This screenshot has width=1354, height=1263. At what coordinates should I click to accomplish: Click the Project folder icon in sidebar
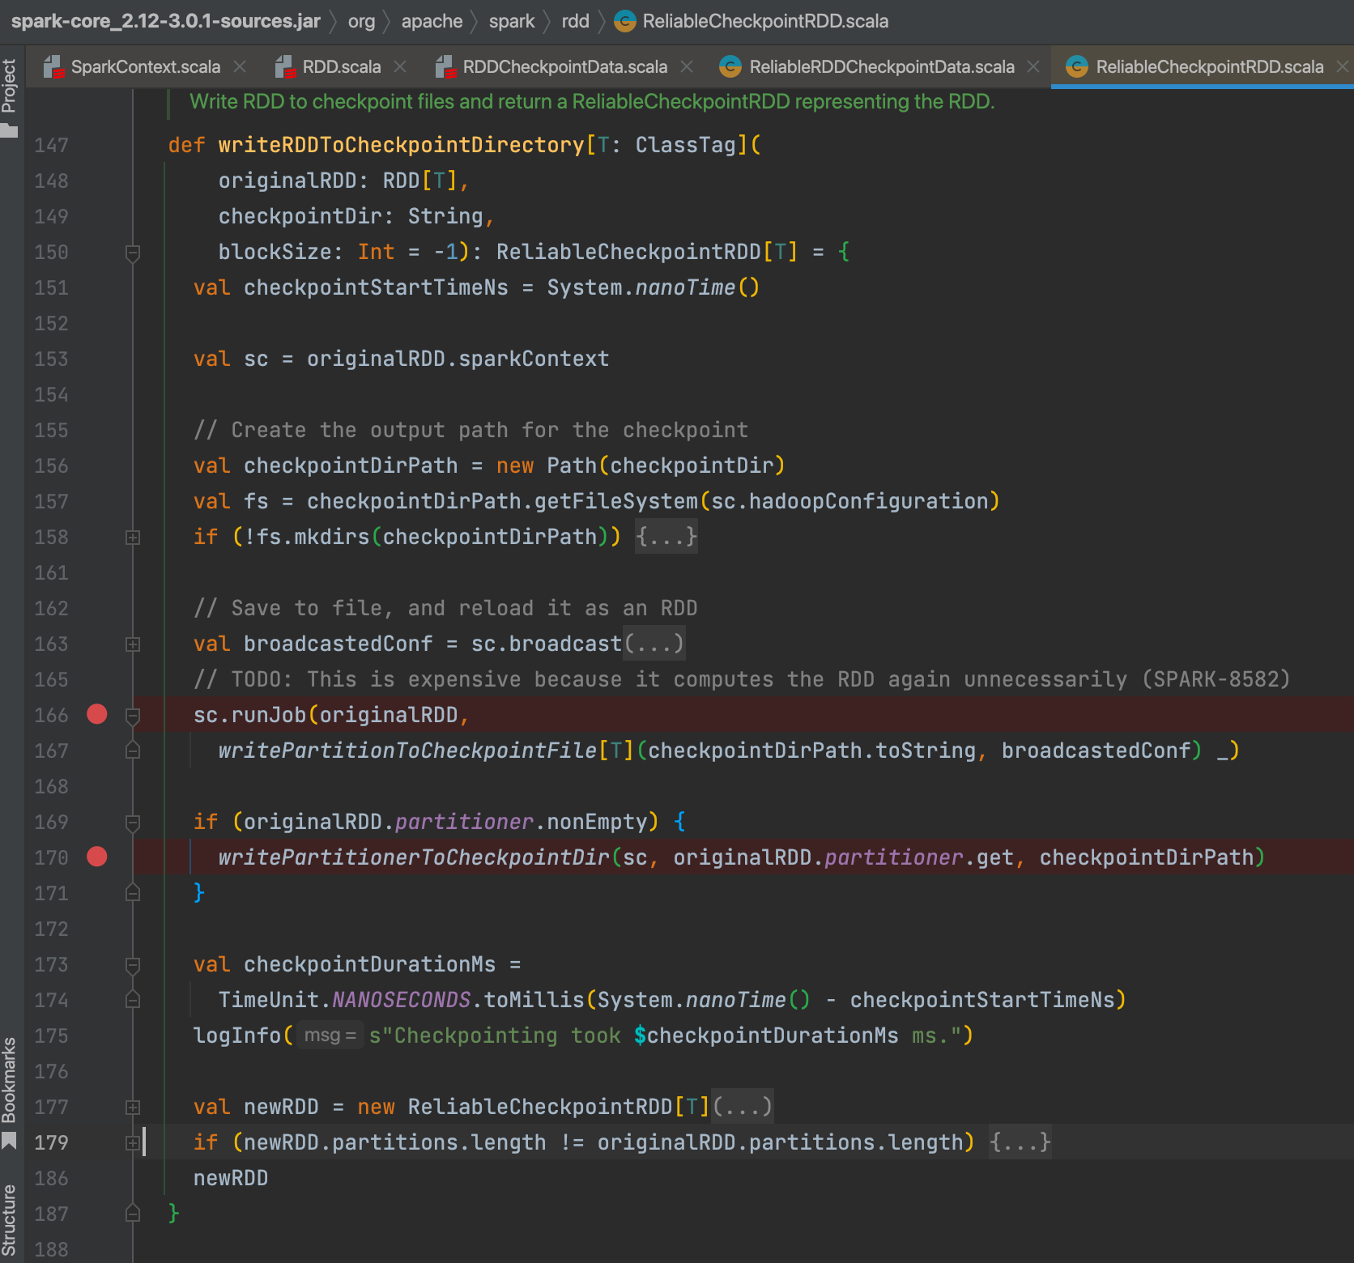pos(9,130)
